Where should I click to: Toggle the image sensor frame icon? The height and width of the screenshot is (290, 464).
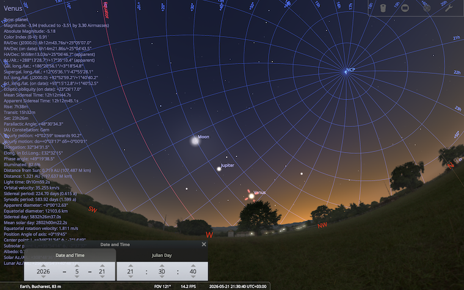[x=405, y=8]
